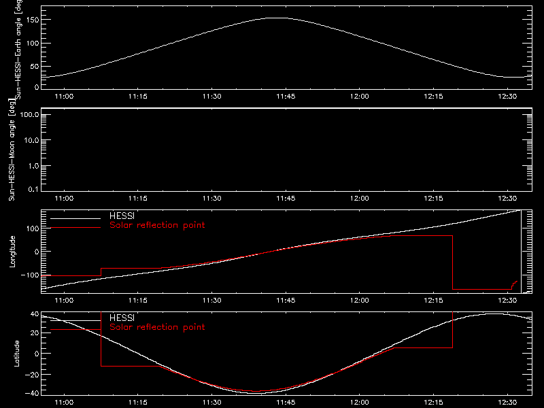
Task: Click 11:30 time label under Longitude plot
Action: [x=212, y=301]
